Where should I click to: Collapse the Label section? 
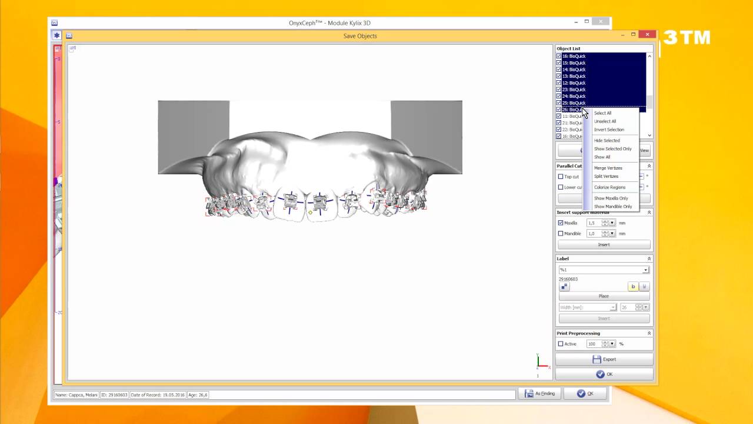click(x=649, y=259)
